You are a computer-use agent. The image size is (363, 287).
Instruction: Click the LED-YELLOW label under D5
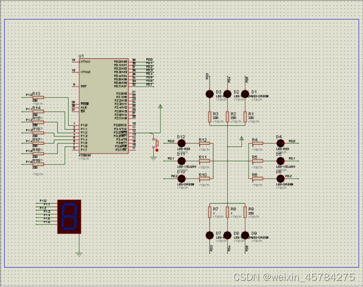(x=286, y=167)
